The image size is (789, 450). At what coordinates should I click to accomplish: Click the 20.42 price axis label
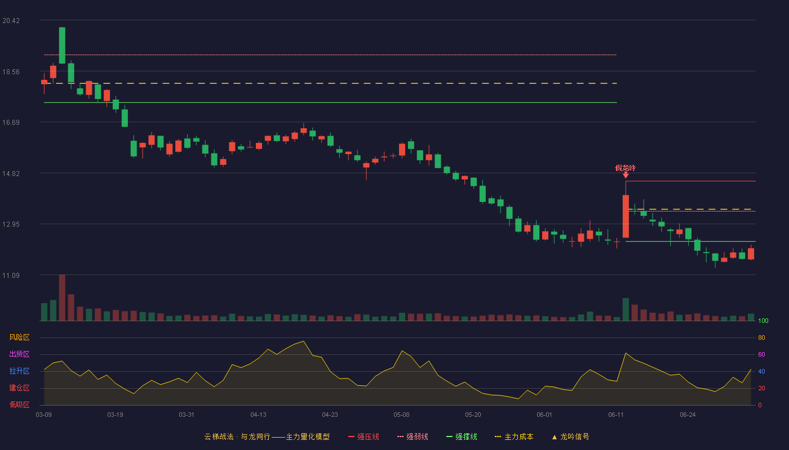pos(11,21)
